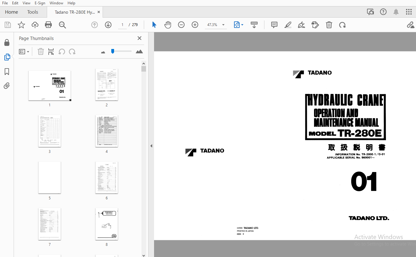Click the scrolling mode keyboard icon

[254, 25]
